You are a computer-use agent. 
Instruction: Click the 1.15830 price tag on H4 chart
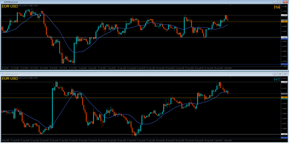[284, 37]
